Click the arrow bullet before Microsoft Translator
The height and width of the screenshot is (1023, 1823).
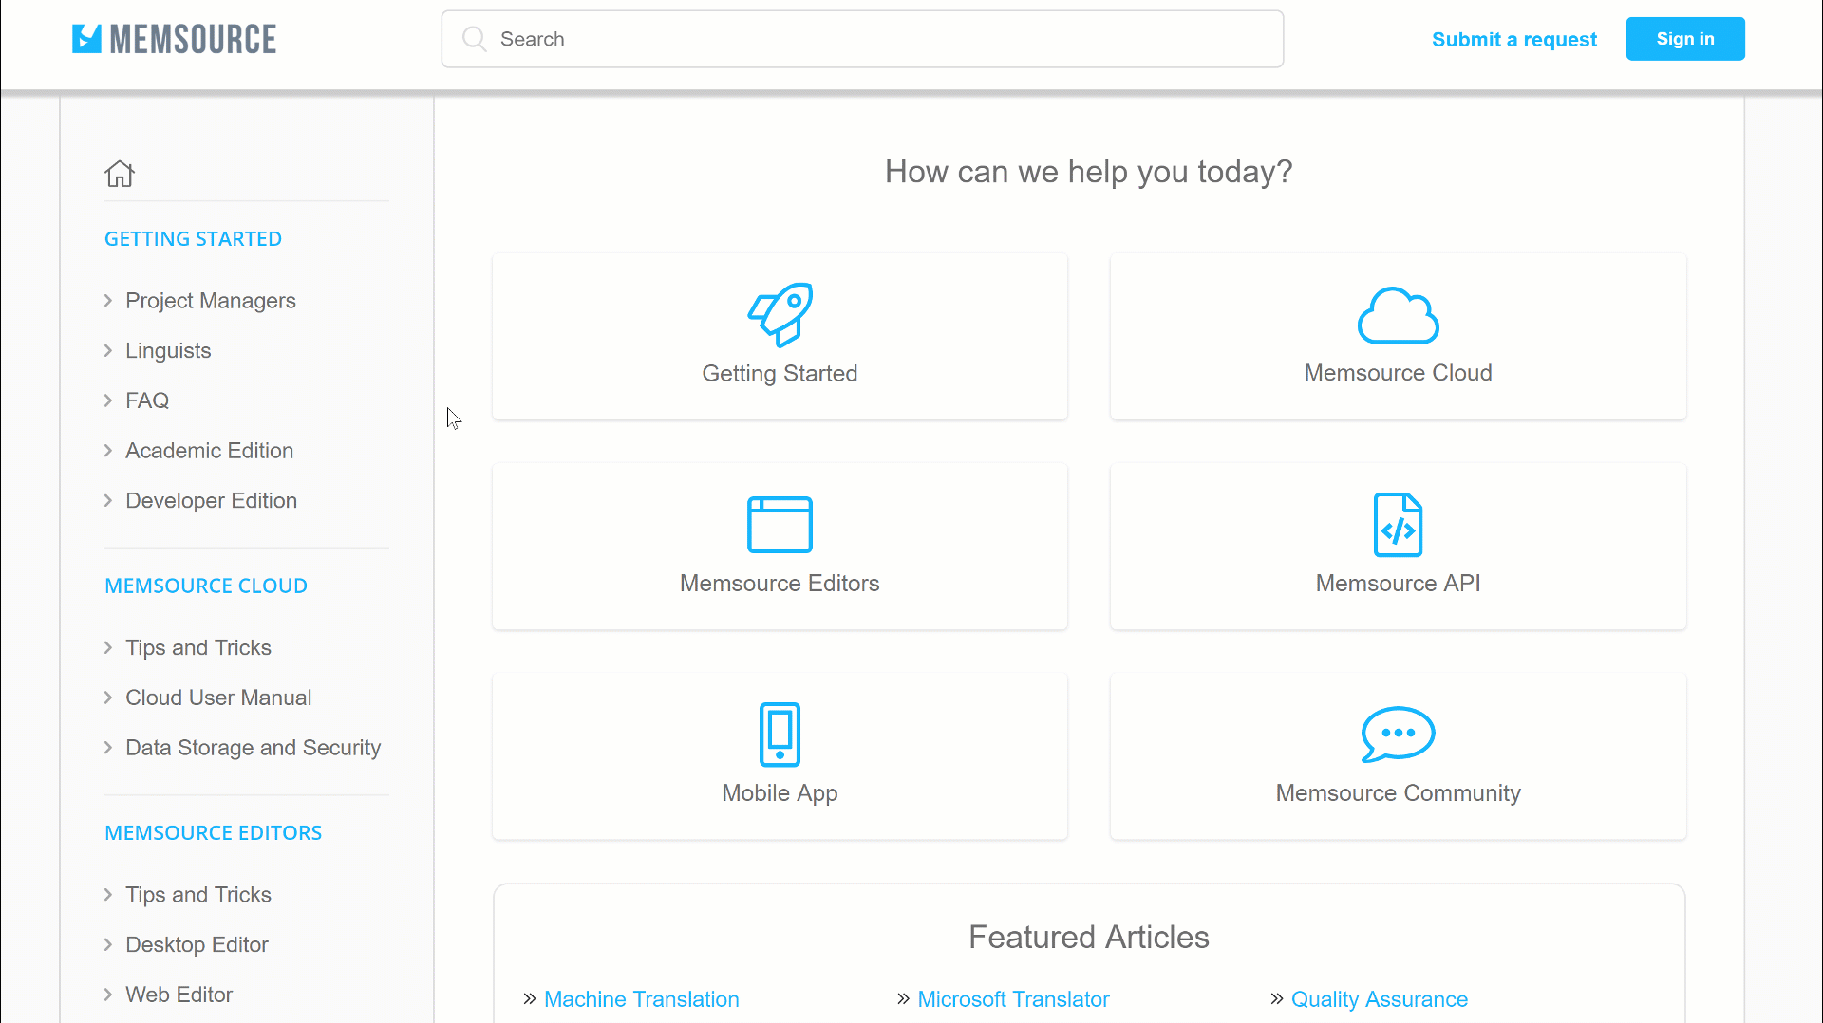(903, 999)
